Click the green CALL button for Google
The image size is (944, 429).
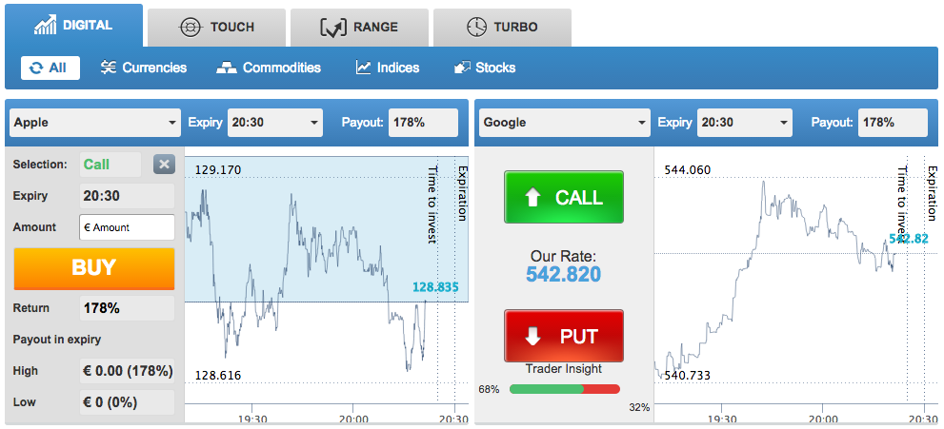click(x=564, y=197)
